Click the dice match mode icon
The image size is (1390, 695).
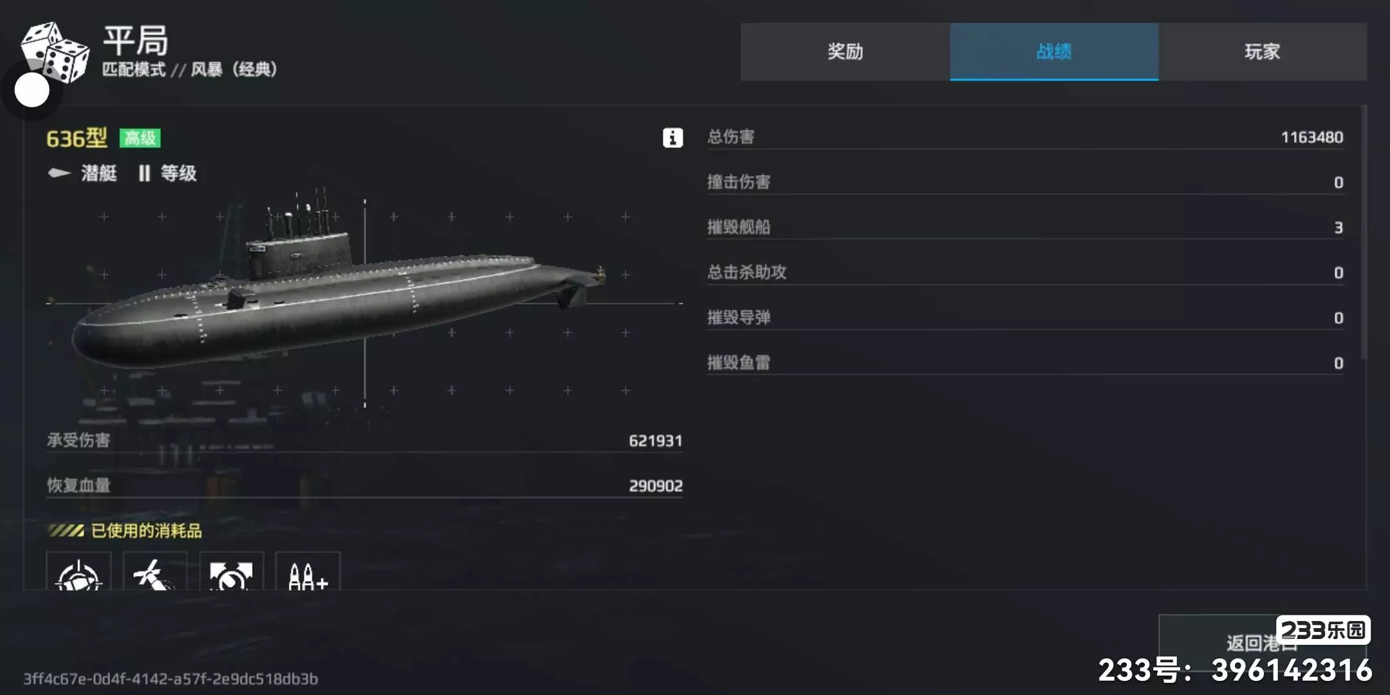point(55,51)
